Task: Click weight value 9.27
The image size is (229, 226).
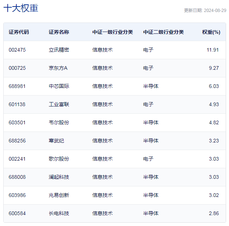Action: point(214,68)
